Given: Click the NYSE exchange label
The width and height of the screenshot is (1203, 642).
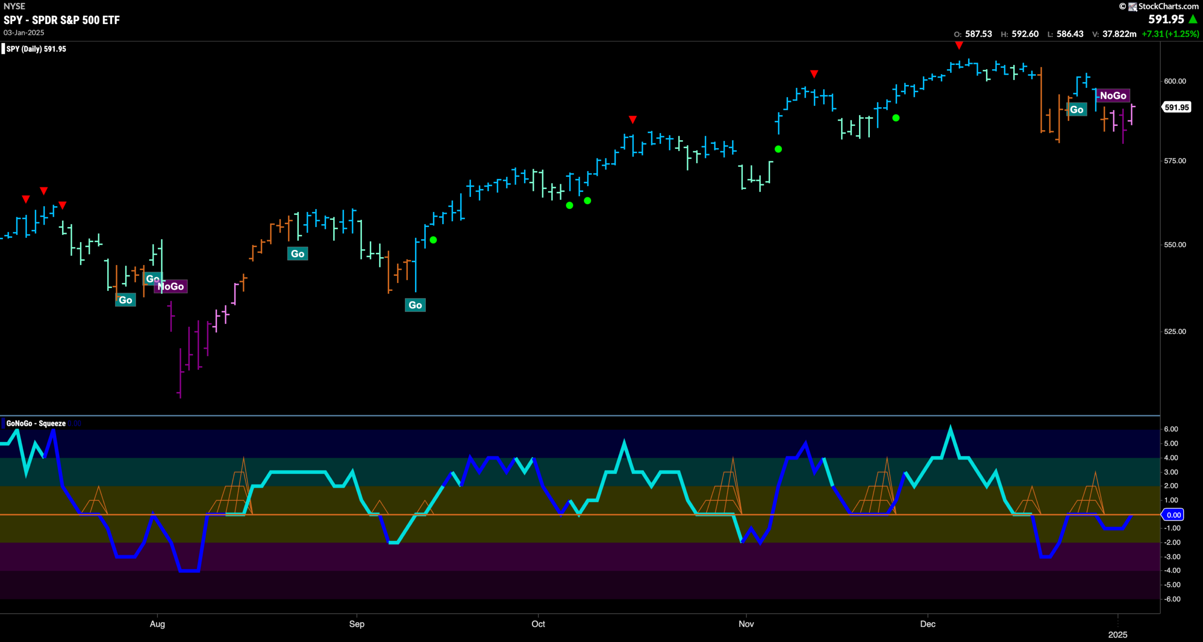Looking at the screenshot, I should pos(14,6).
